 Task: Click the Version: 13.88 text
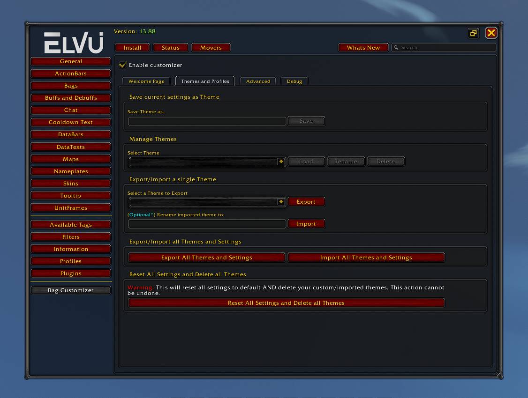(x=135, y=31)
